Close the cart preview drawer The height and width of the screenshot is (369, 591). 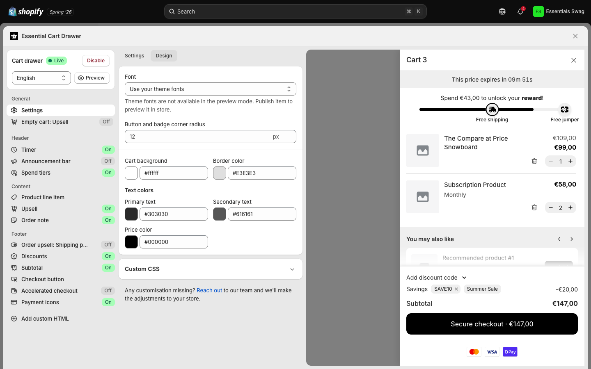pyautogui.click(x=574, y=60)
